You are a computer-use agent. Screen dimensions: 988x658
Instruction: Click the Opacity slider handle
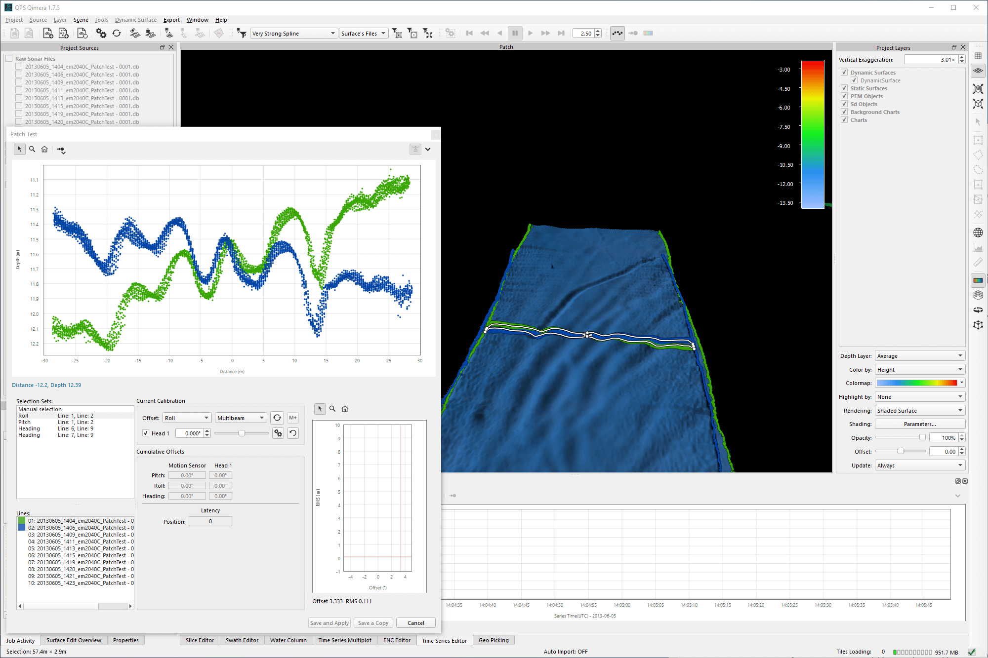click(922, 437)
